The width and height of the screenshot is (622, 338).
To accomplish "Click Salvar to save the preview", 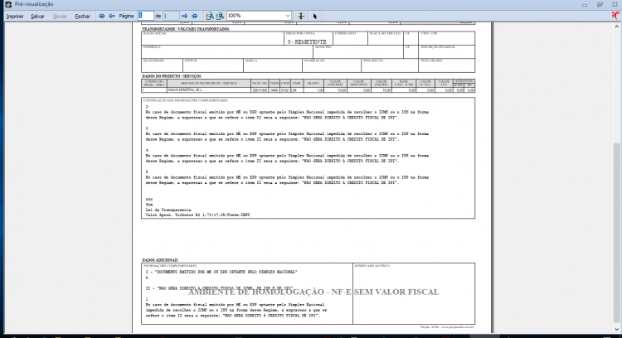I will click(37, 17).
